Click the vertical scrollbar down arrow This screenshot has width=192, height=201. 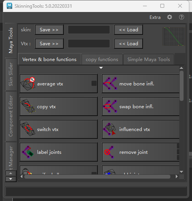point(182,172)
